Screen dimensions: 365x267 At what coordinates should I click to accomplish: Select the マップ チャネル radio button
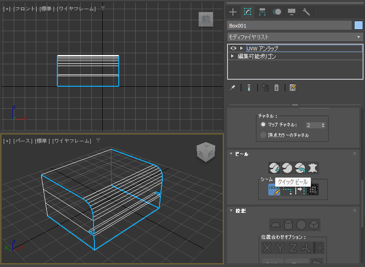(263, 125)
